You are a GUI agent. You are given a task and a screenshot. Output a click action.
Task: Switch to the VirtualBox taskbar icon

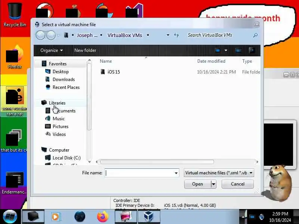pyautogui.click(x=148, y=217)
